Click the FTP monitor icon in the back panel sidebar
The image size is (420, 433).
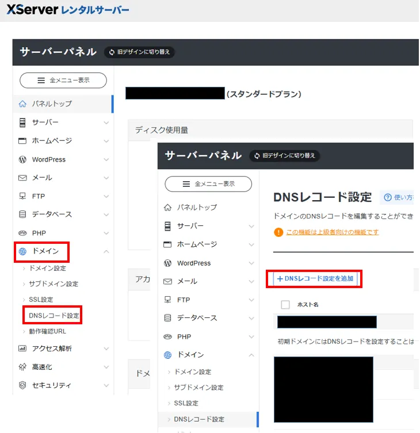pos(22,196)
